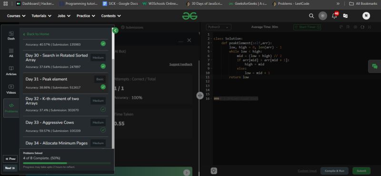This screenshot has width=381, height=176.
Task: Open the GeeksforGeeks | A c... bookmark
Action: 248,4
